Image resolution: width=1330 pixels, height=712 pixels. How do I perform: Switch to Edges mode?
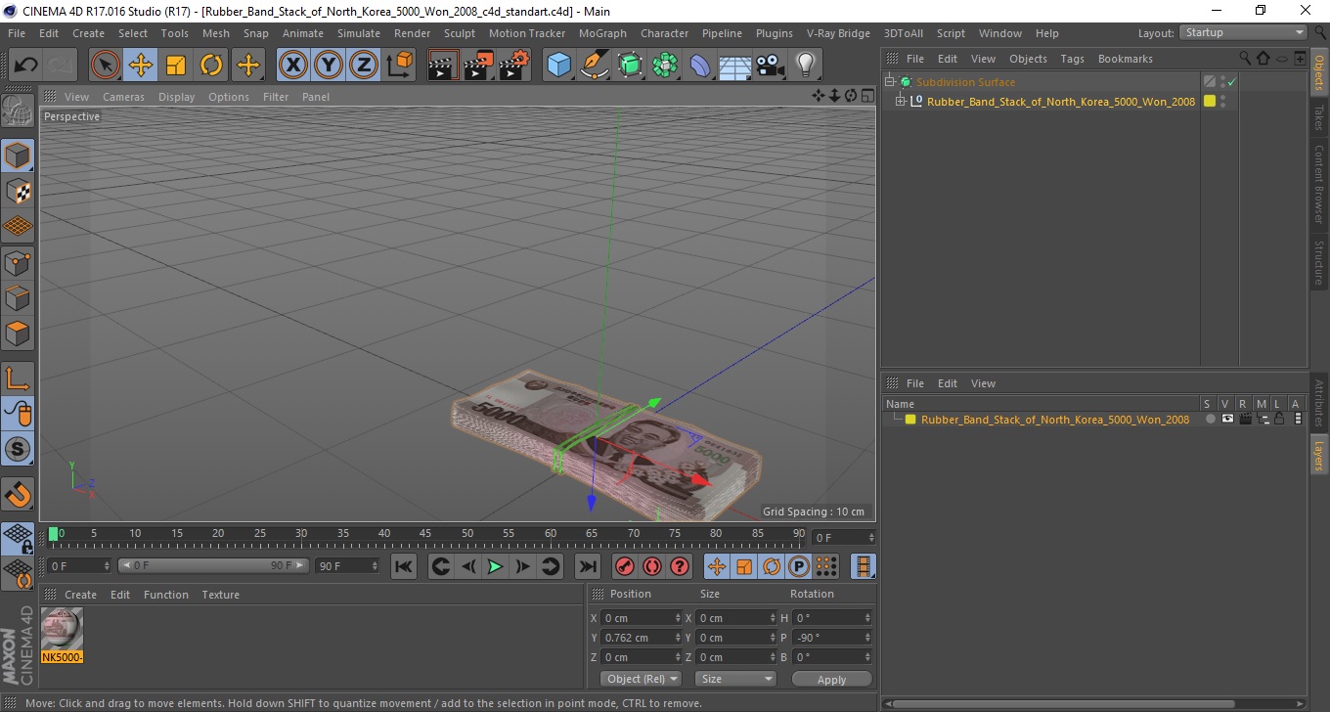click(x=18, y=297)
